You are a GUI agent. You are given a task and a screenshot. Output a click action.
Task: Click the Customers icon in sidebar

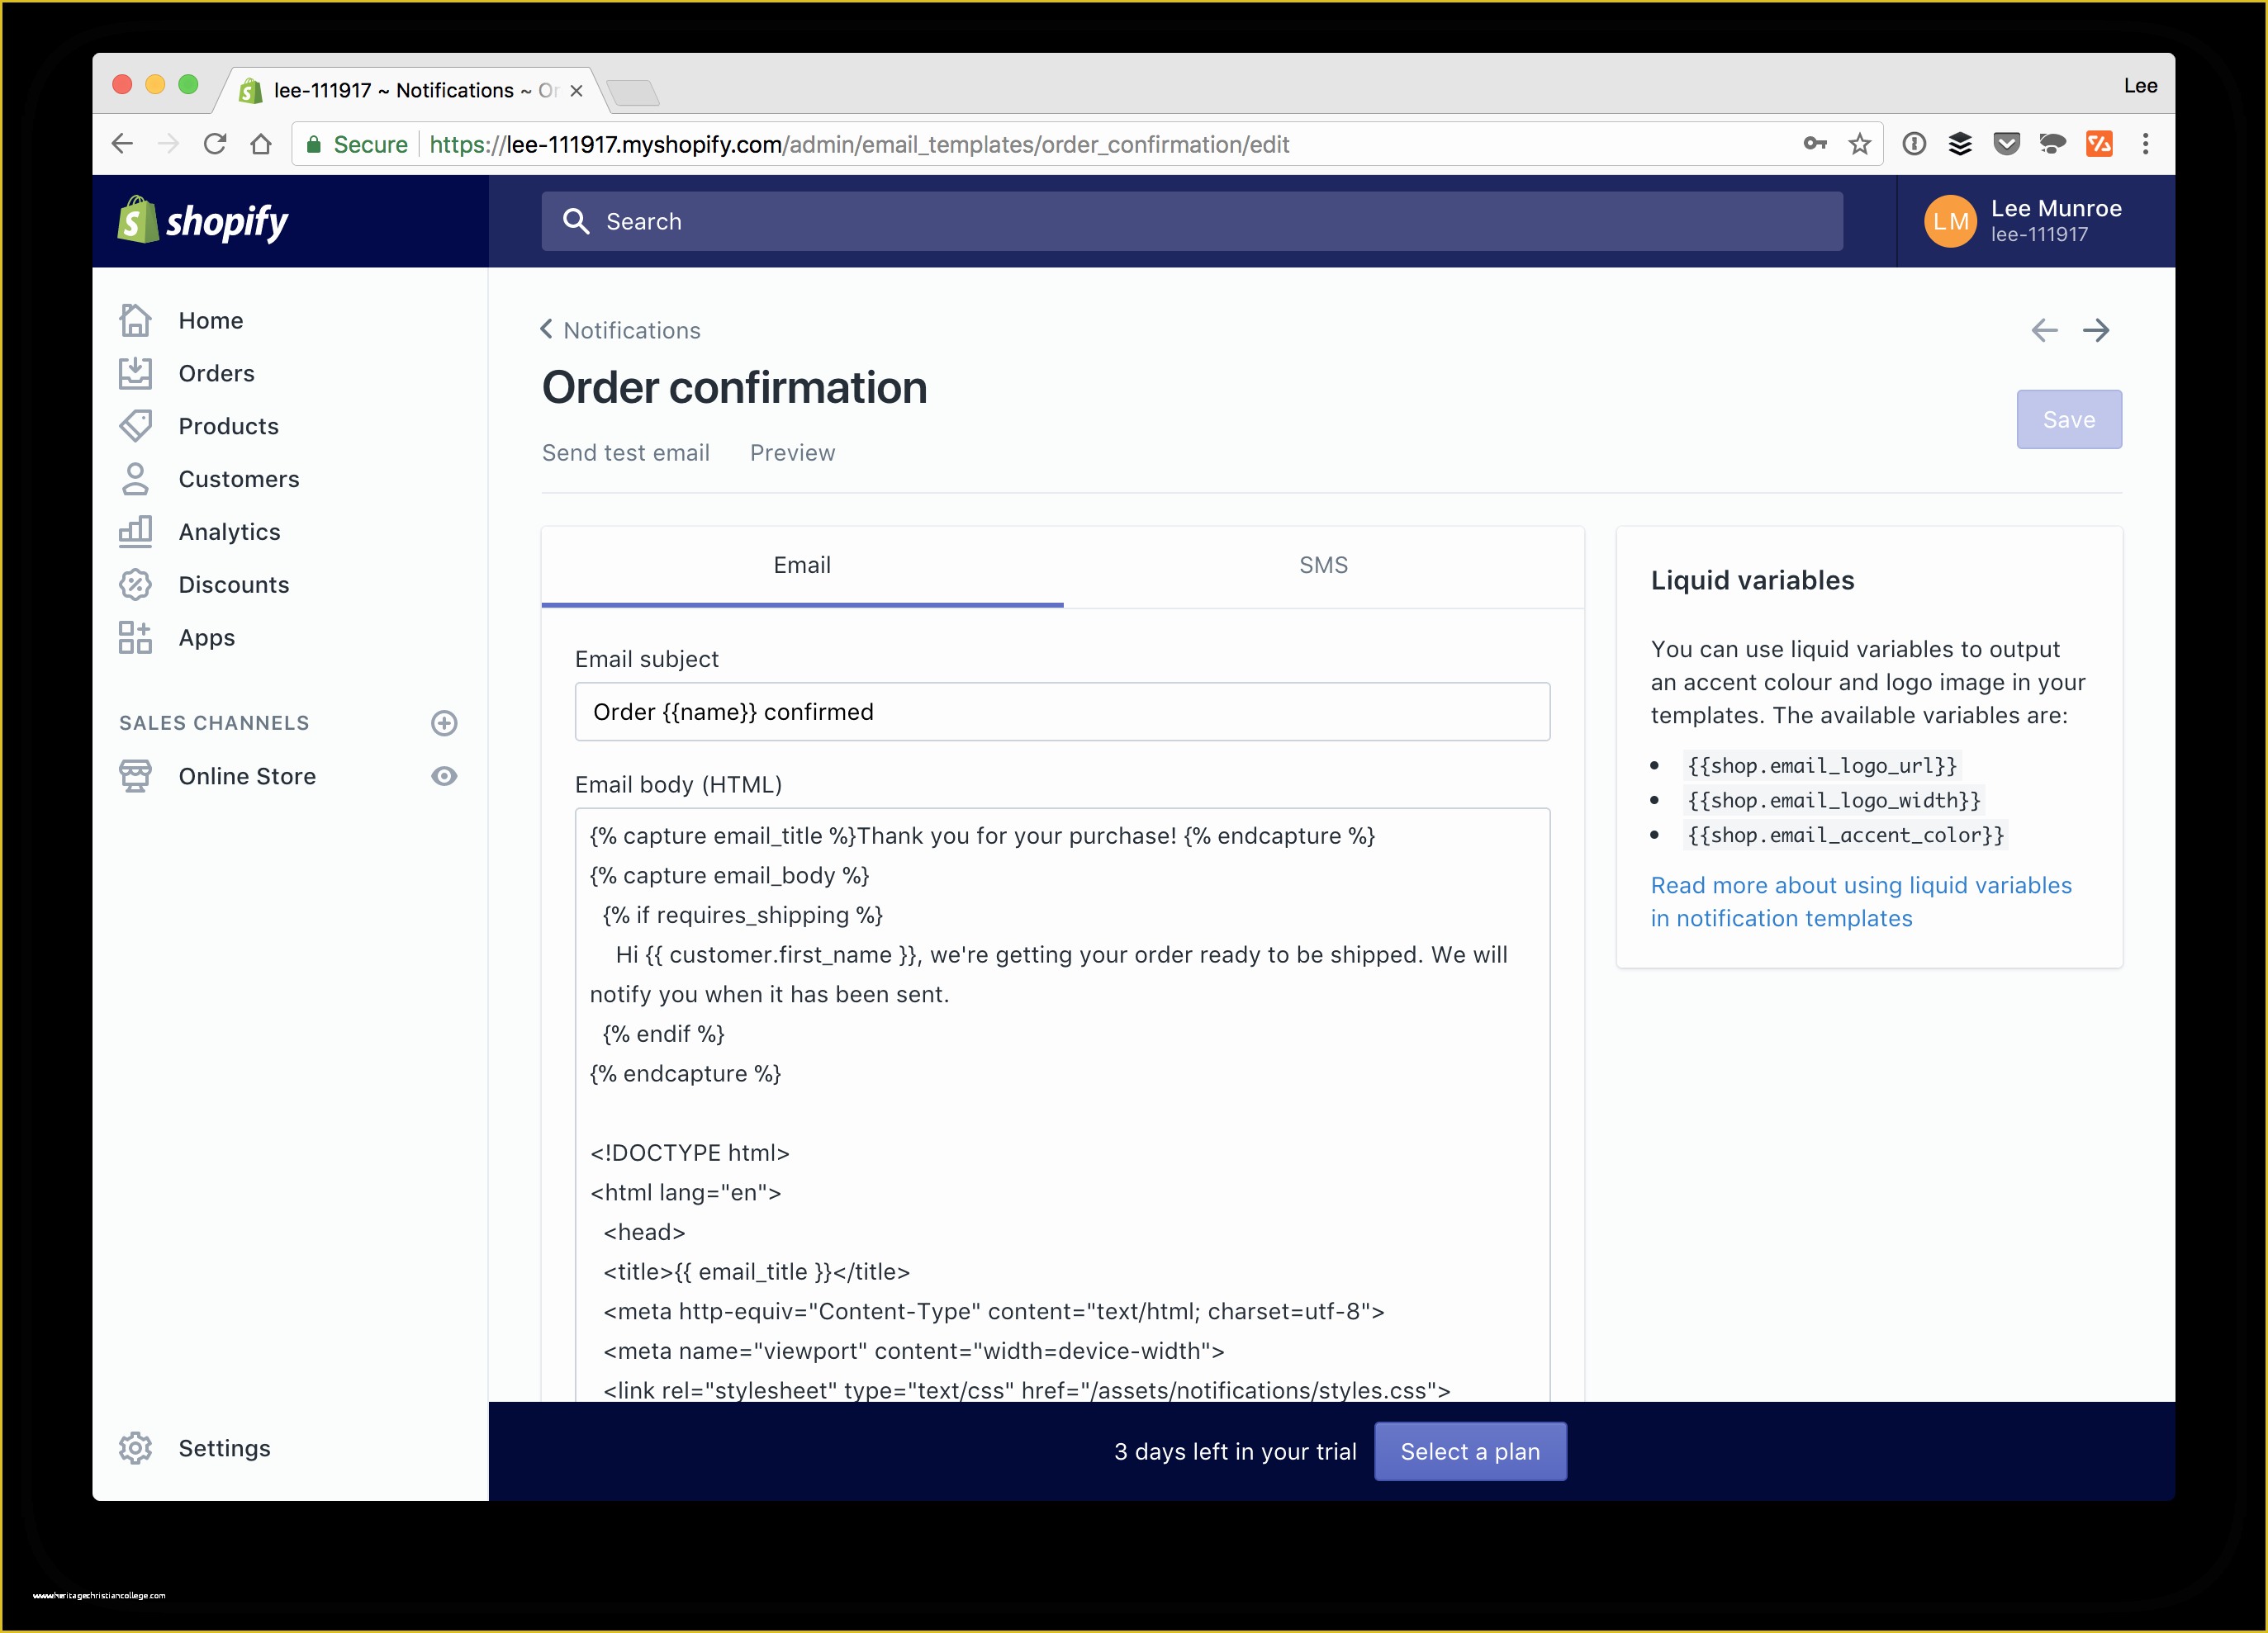(137, 479)
